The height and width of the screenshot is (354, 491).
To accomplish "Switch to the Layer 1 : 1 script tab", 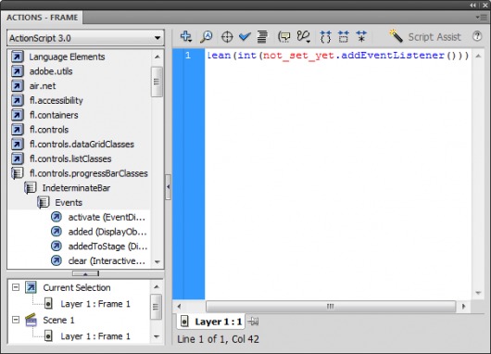I will [211, 322].
